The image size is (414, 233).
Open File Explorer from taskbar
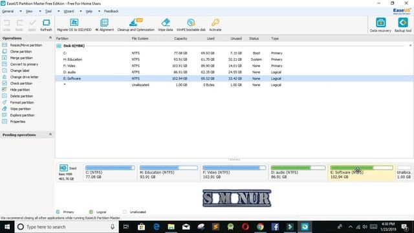[171, 227]
